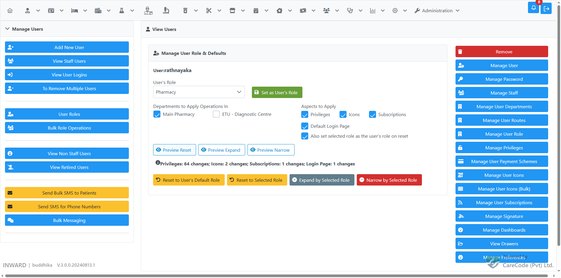Collapse the Manage Users panel
Screen dimensions: 561x278
click(x=7, y=29)
